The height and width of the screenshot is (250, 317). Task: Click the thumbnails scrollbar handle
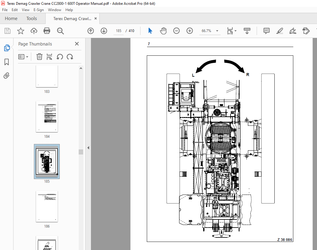[x=81, y=152]
